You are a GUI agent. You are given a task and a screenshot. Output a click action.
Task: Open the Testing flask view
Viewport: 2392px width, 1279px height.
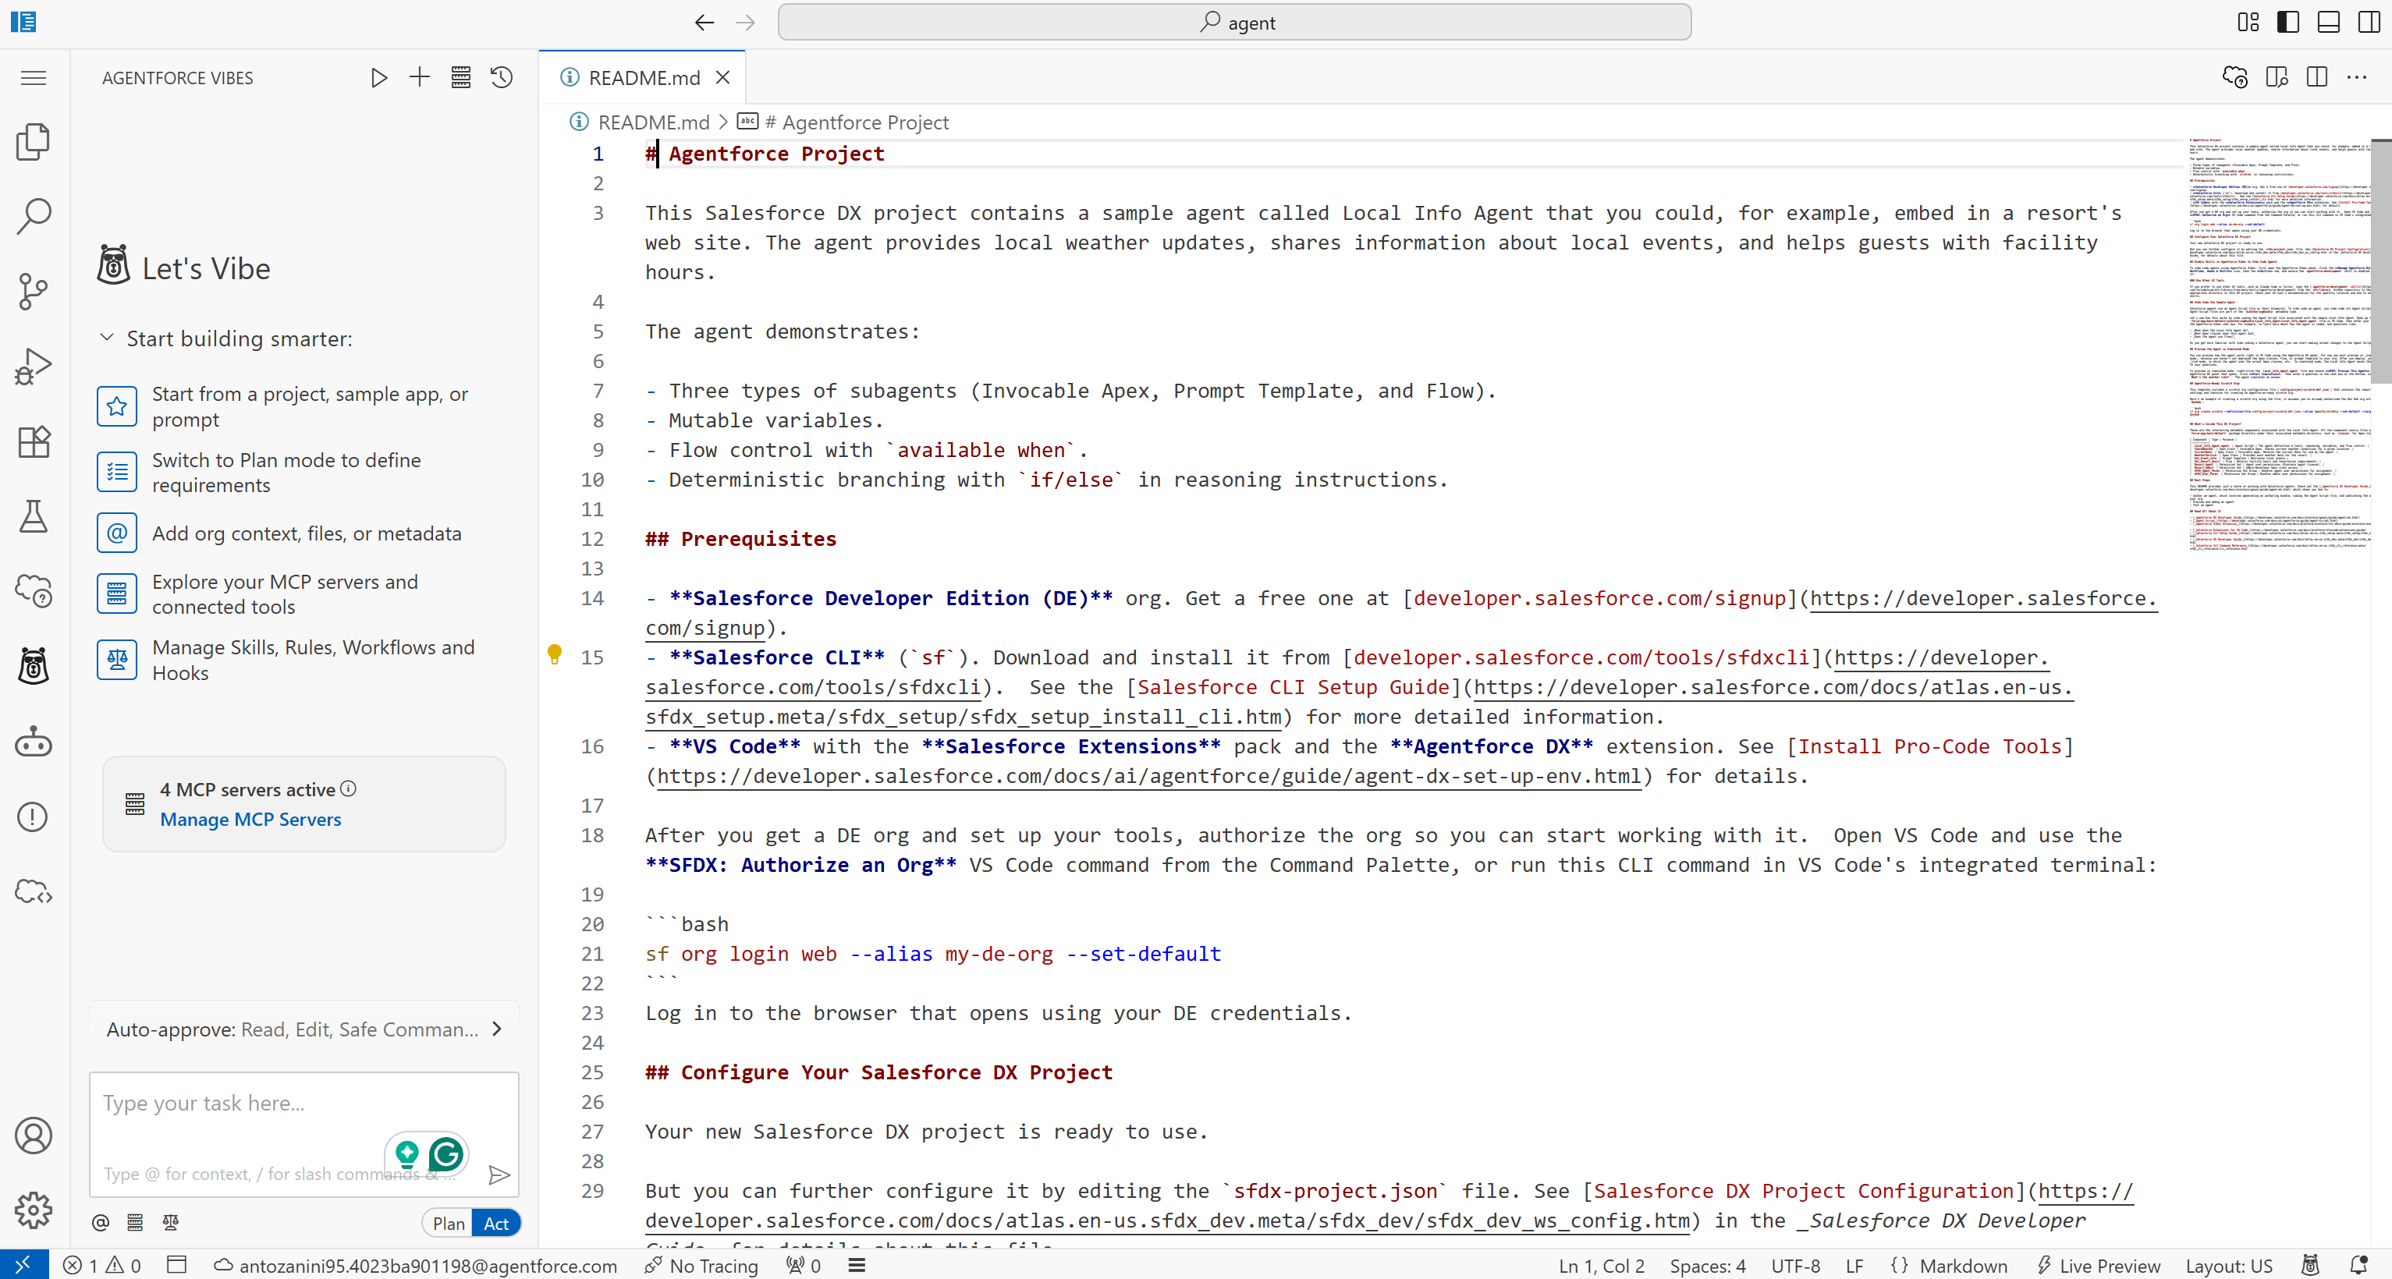(34, 516)
